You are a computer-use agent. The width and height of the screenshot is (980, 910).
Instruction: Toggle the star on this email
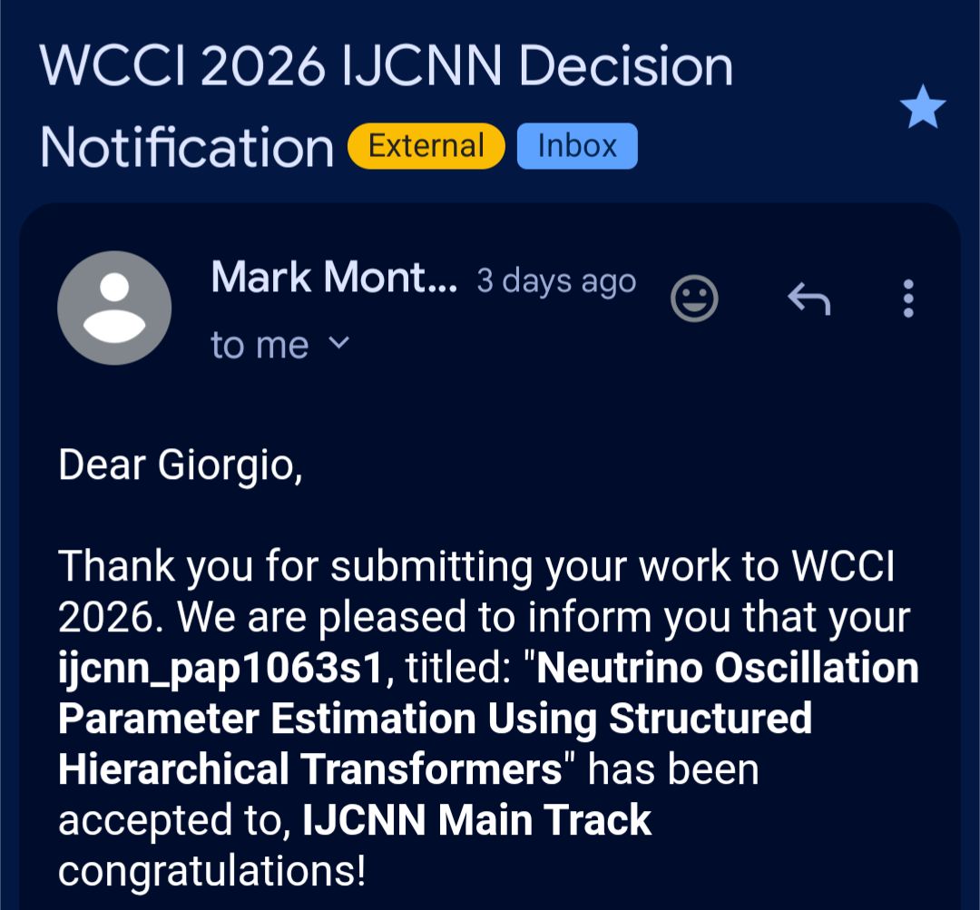tap(923, 110)
